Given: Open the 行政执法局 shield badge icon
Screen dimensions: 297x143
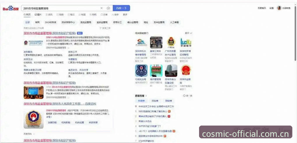Looking at the screenshot, I should point(141,71).
